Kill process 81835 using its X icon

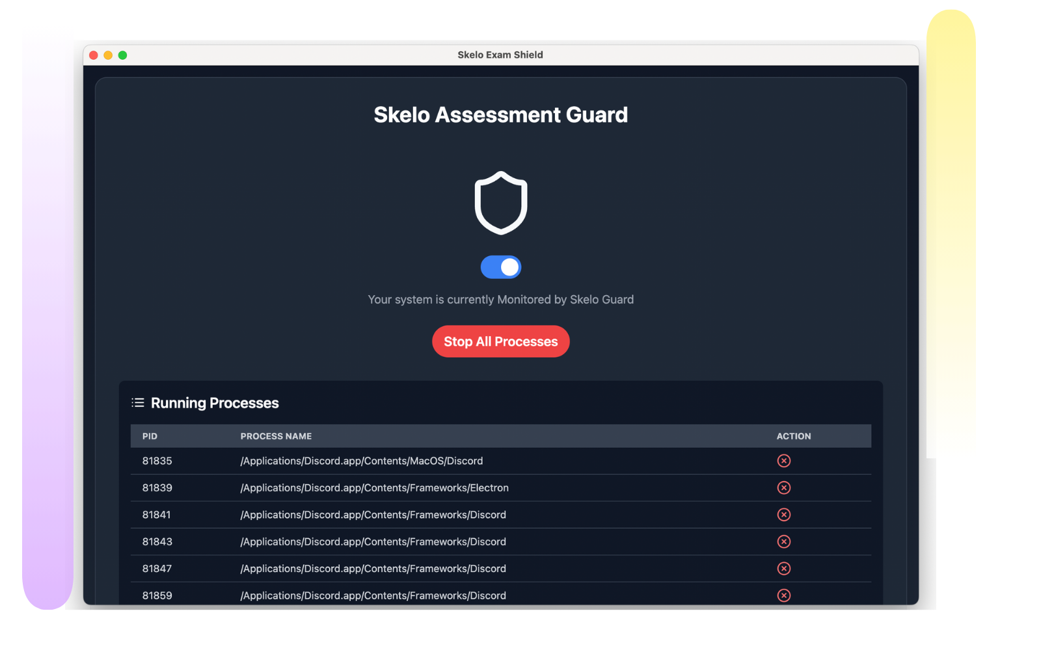click(x=783, y=461)
